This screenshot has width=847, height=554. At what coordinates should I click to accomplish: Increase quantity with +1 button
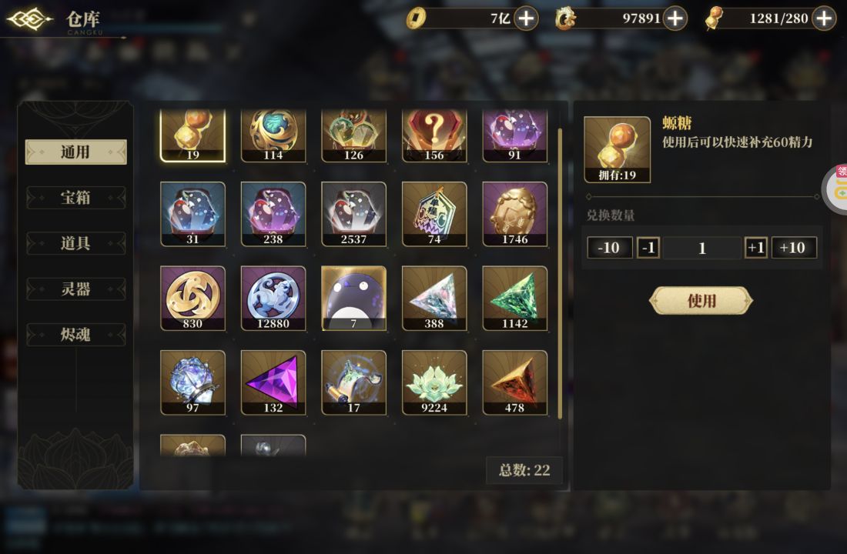coord(755,248)
